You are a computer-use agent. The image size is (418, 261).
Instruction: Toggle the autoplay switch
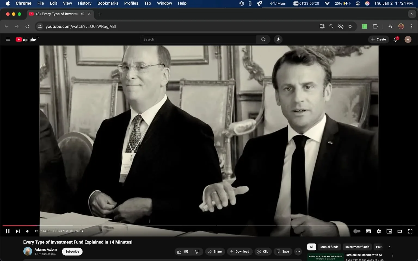pyautogui.click(x=357, y=231)
